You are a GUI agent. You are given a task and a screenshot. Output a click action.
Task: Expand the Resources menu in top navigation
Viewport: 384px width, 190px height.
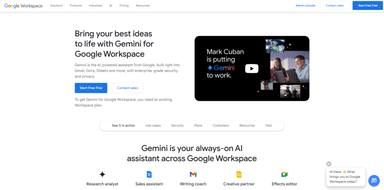(143, 5)
